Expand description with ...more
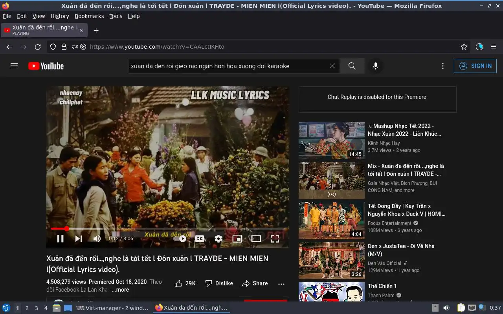The image size is (503, 314). [120, 290]
